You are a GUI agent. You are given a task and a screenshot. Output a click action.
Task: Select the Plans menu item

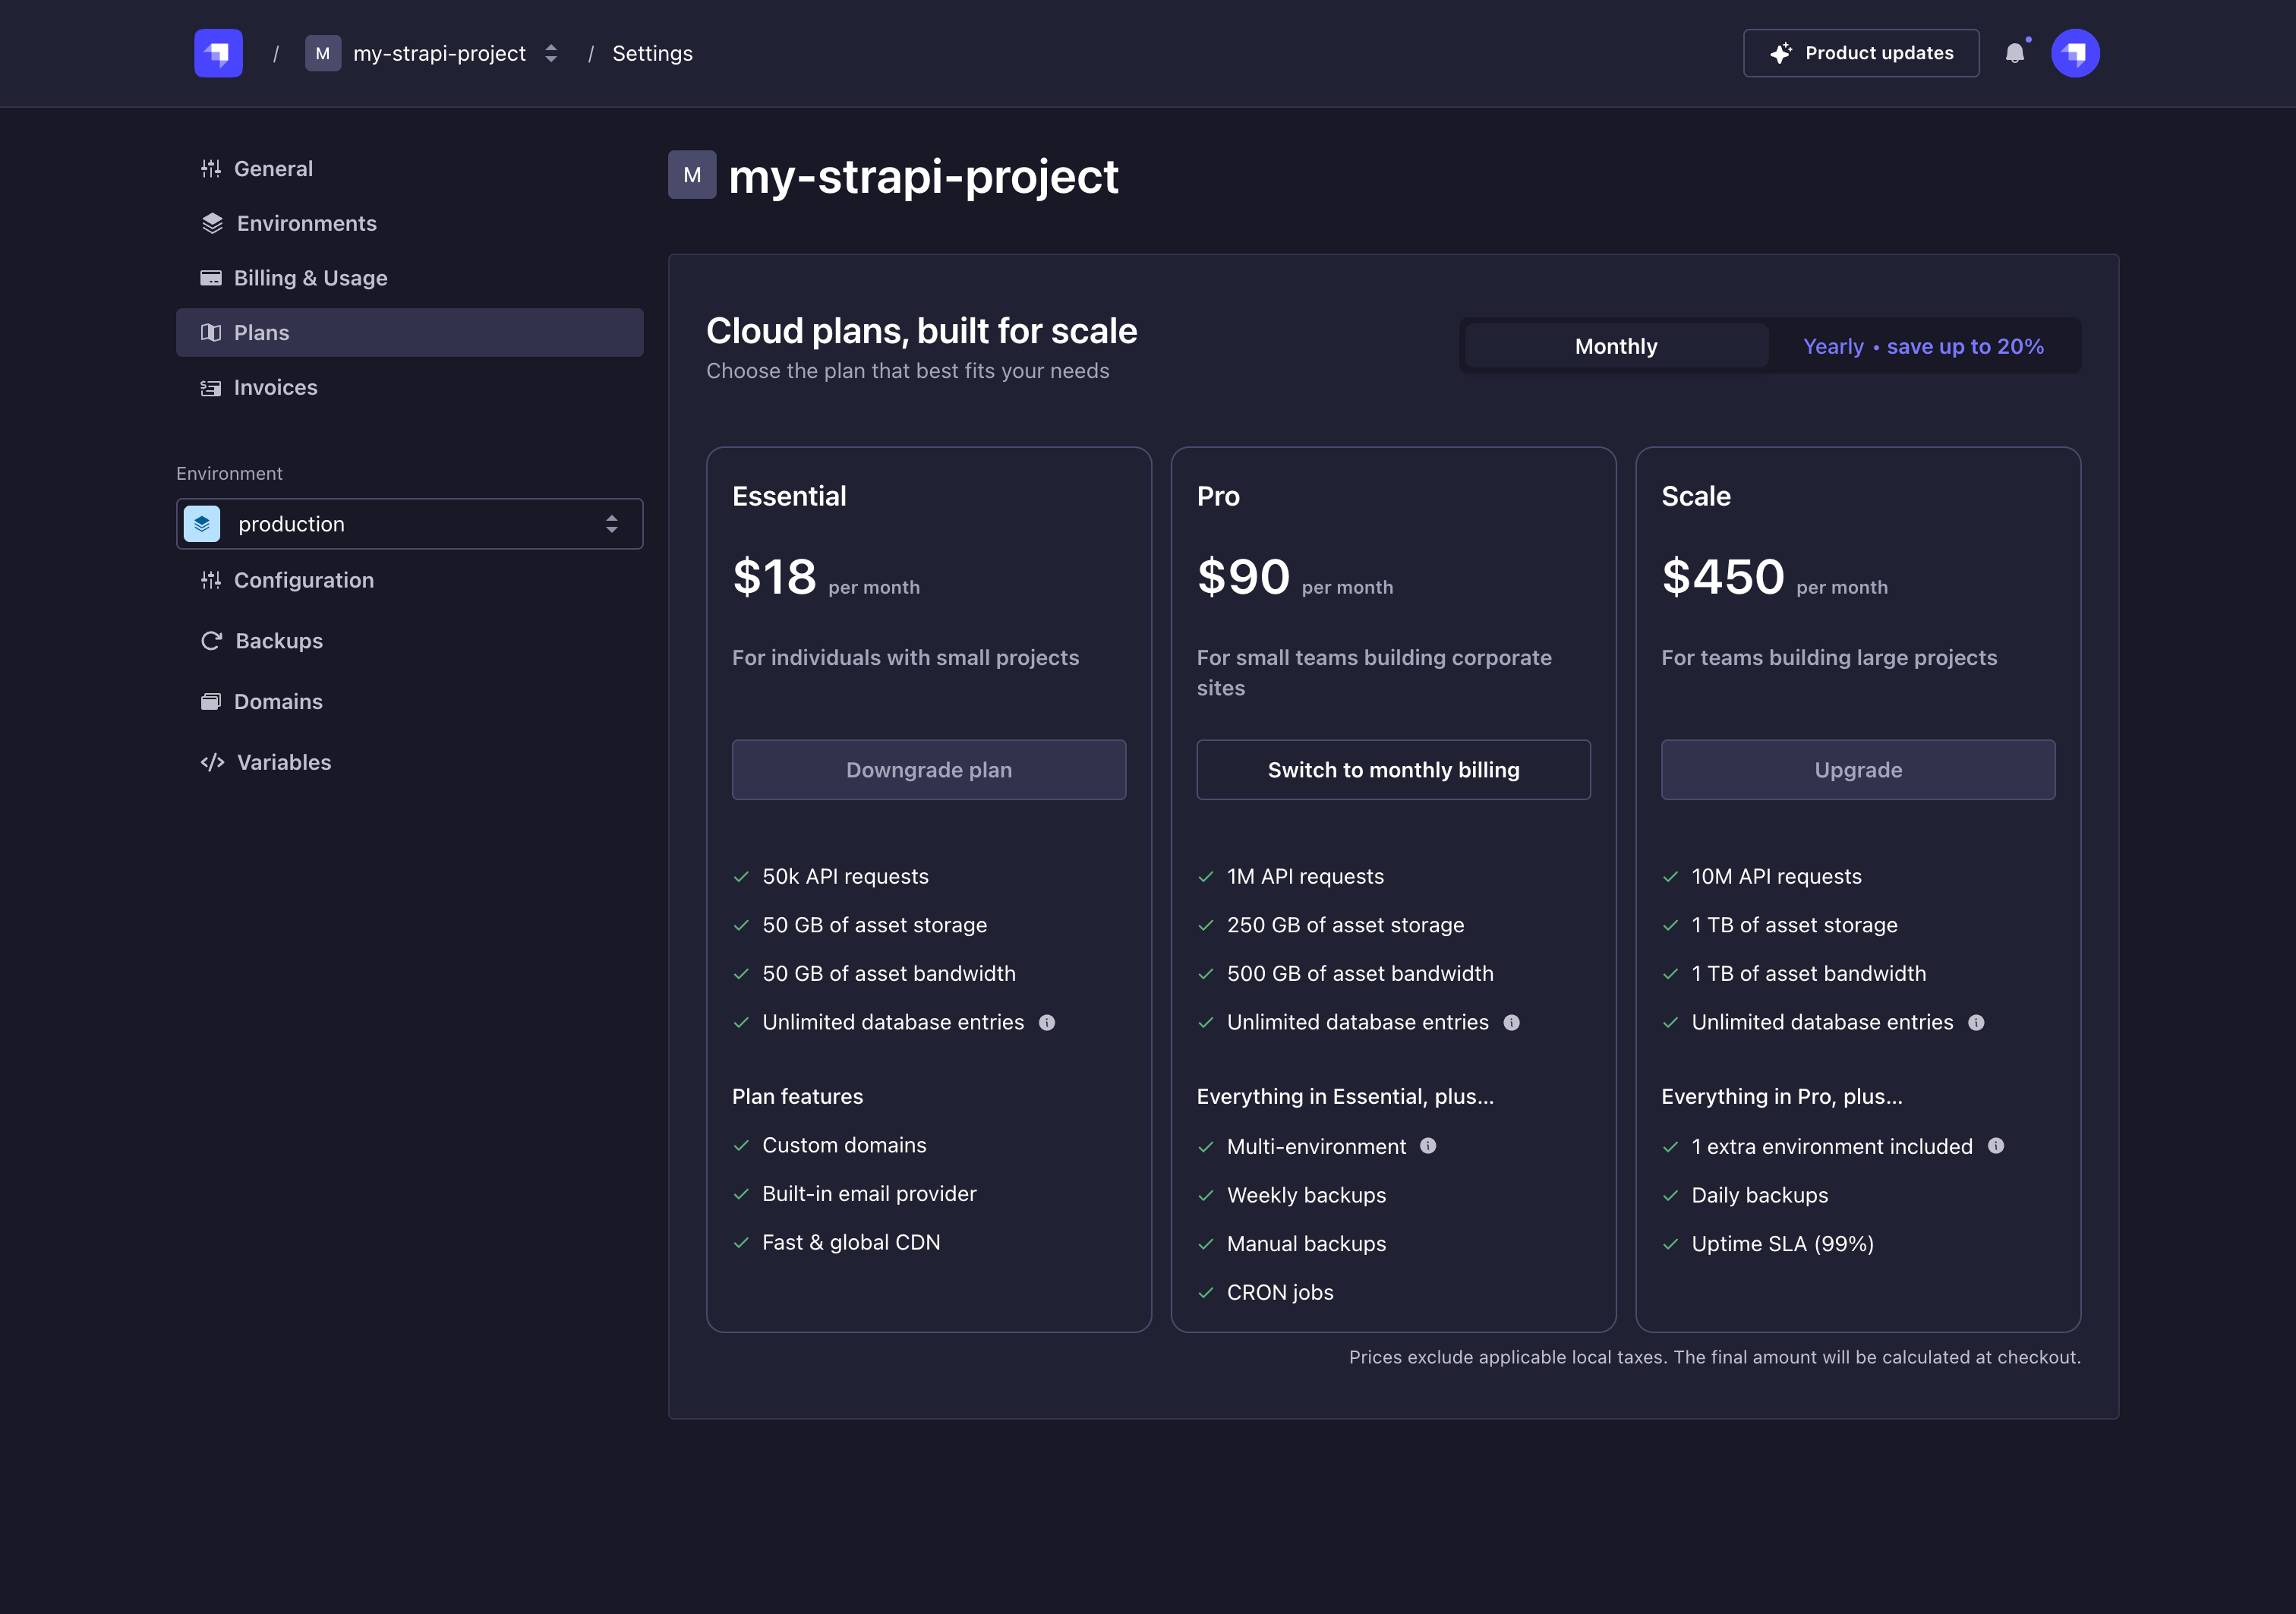(410, 333)
